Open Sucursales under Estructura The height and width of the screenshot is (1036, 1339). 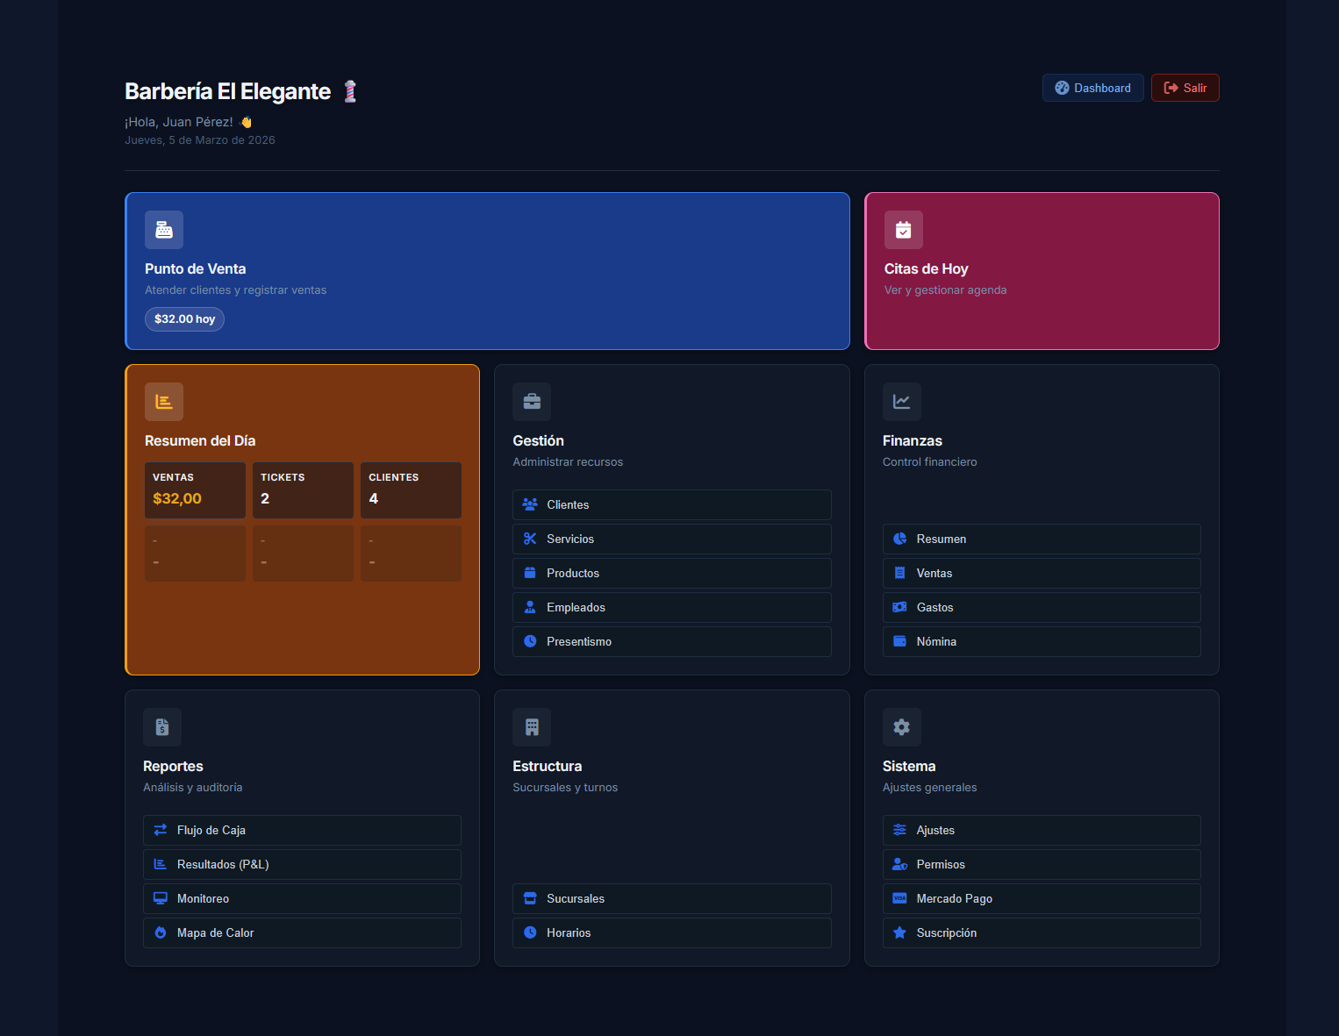click(671, 898)
